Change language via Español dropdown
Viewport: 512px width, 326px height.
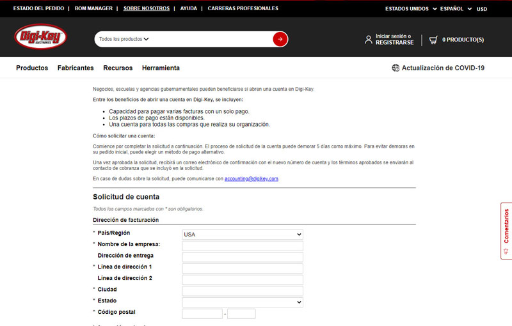(456, 9)
